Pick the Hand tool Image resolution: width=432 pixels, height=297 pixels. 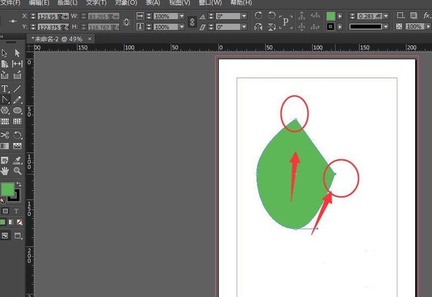(x=5, y=171)
